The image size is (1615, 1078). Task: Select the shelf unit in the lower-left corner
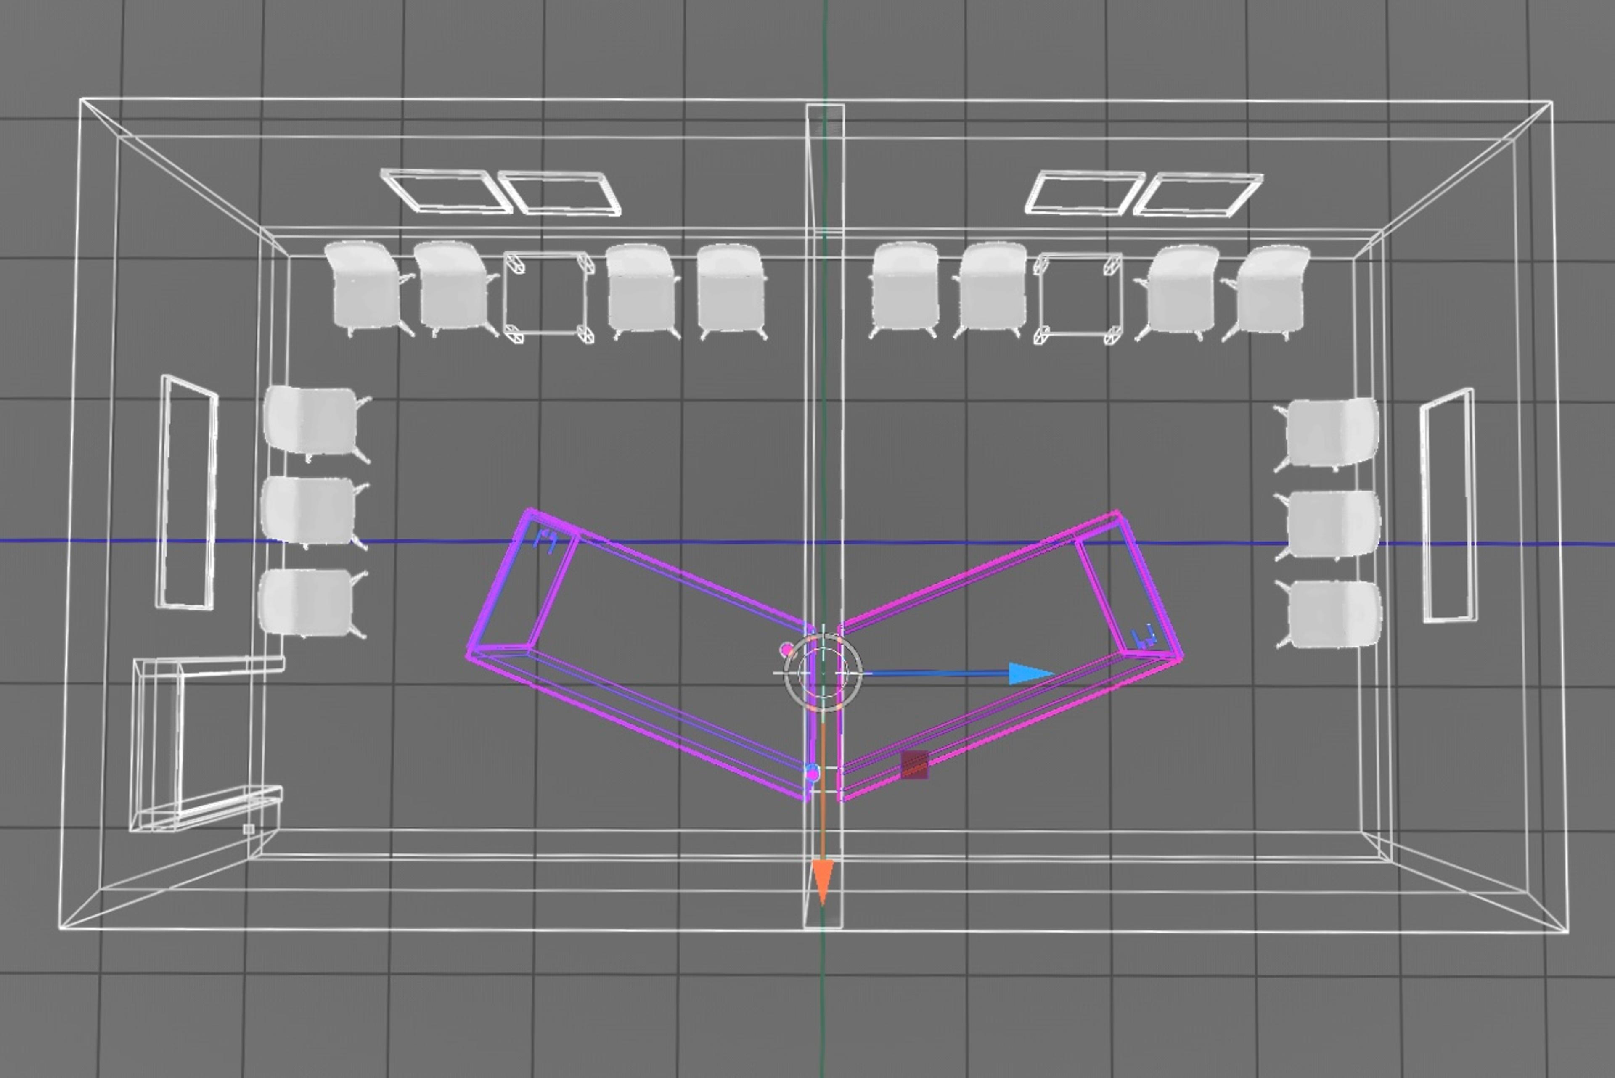point(206,744)
